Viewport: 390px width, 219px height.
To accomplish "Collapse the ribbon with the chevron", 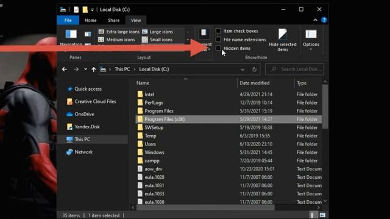I will pyautogui.click(x=316, y=20).
